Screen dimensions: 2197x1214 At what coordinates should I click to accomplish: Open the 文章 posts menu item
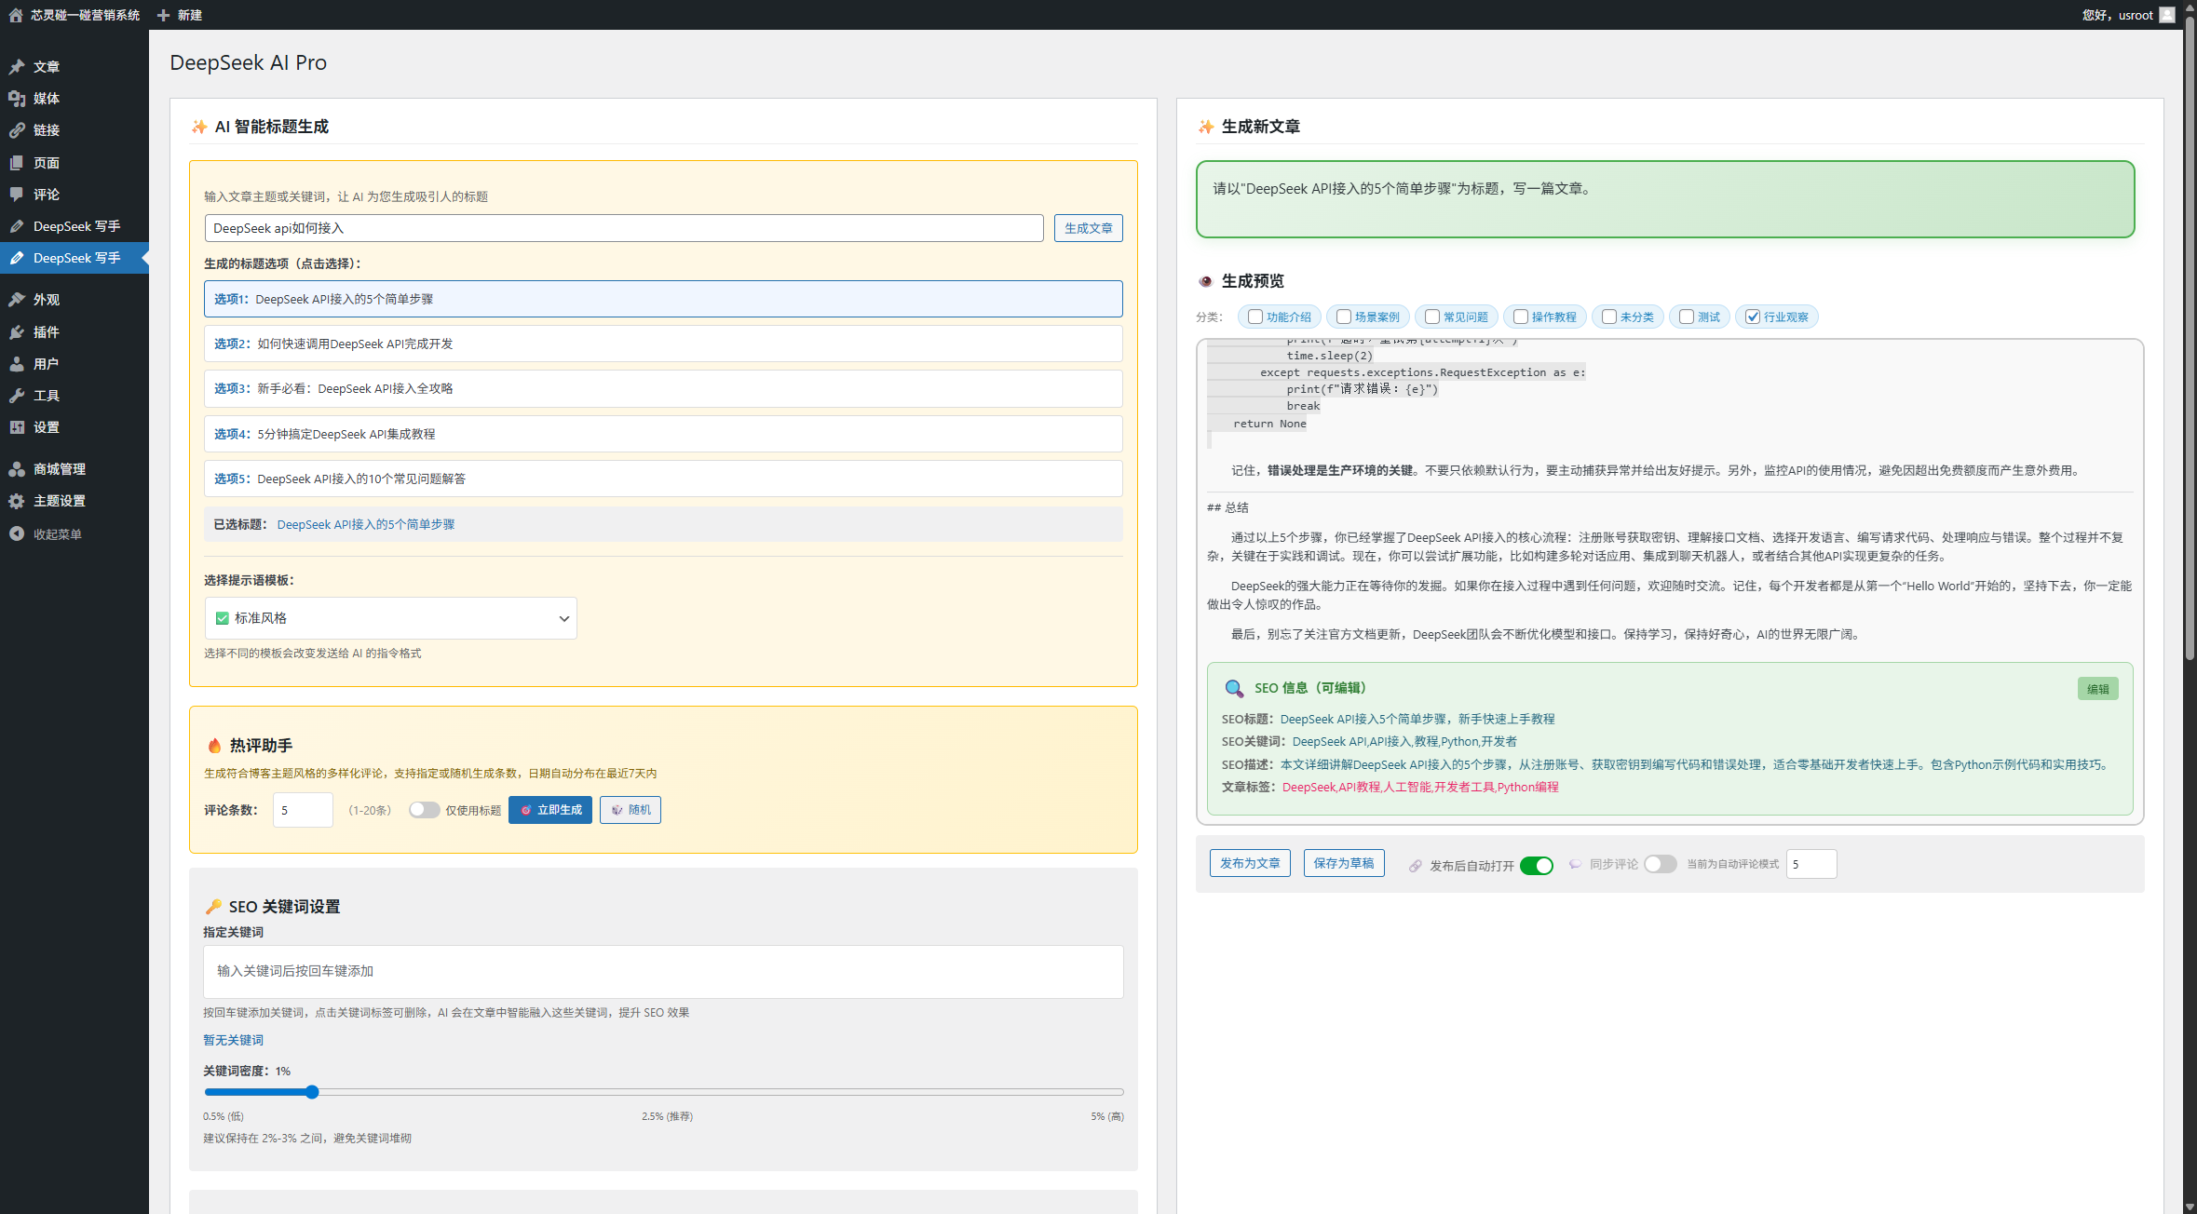point(47,67)
